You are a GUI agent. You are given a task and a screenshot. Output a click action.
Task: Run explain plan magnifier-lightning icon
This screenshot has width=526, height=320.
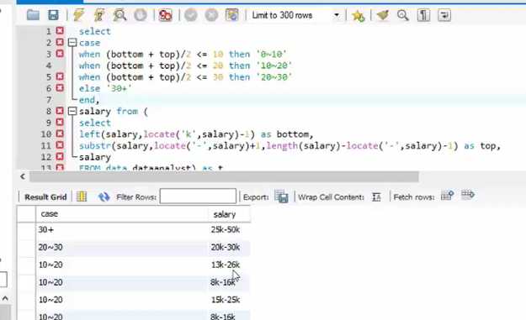pos(120,15)
